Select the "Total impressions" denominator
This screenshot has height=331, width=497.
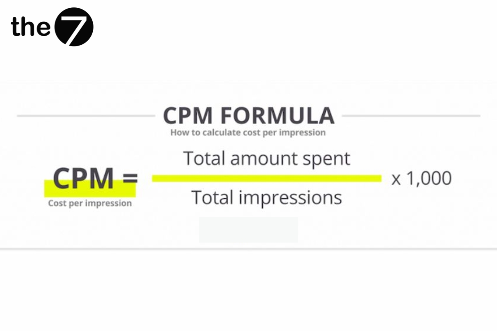click(267, 198)
